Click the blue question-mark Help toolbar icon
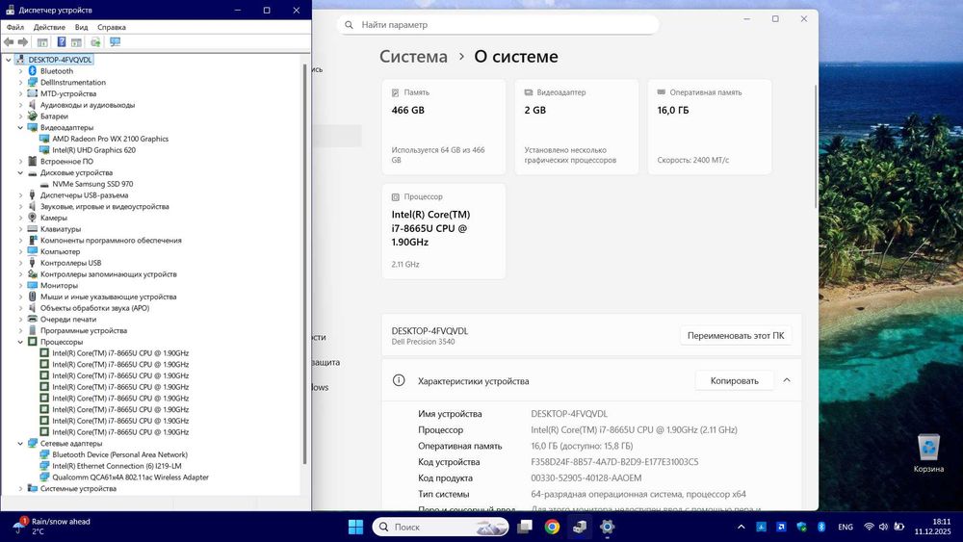Image resolution: width=963 pixels, height=542 pixels. (62, 41)
